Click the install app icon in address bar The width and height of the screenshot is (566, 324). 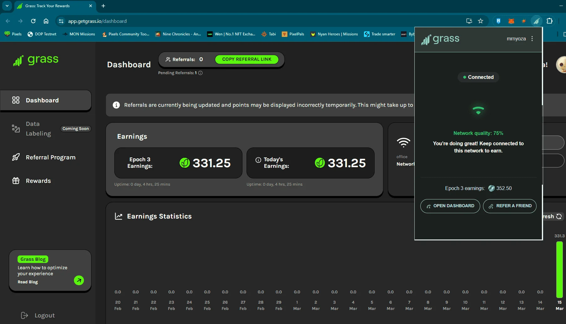pos(469,21)
